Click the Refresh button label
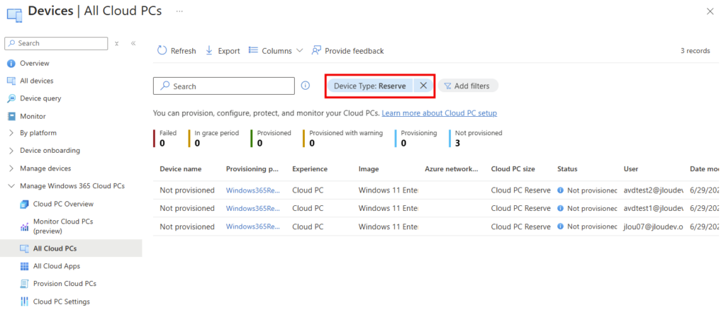This screenshot has width=726, height=310. point(184,51)
